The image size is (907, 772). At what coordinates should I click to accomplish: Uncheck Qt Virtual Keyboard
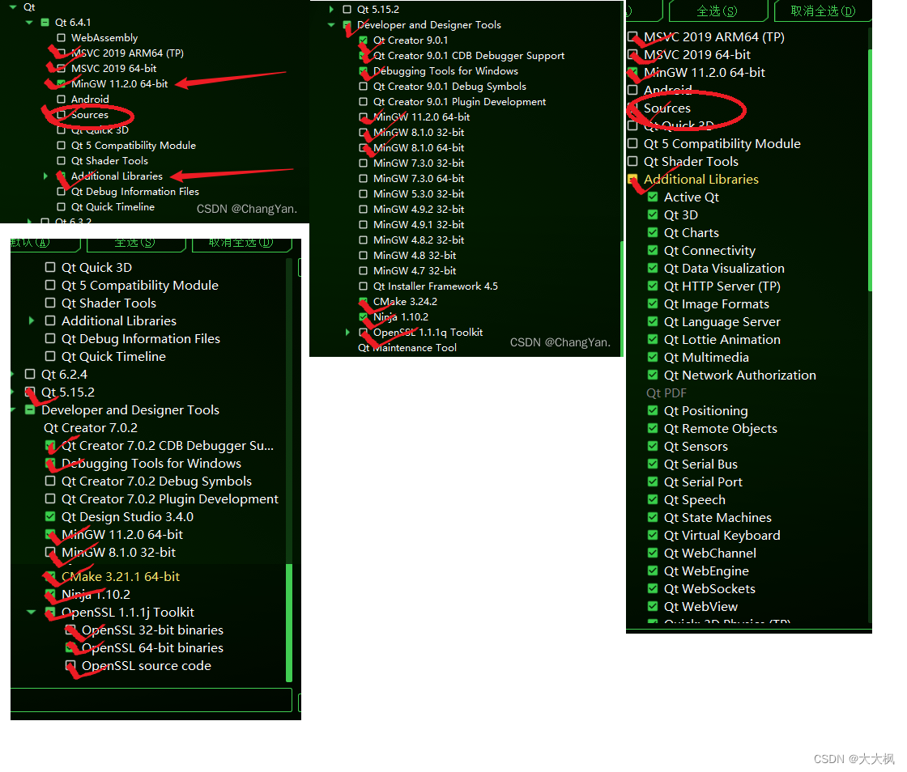point(653,535)
